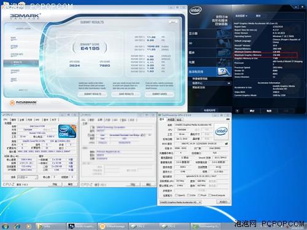Select the RESULTS item in 3DMark sidebar
The height and width of the screenshot is (230, 307).
coord(21,62)
